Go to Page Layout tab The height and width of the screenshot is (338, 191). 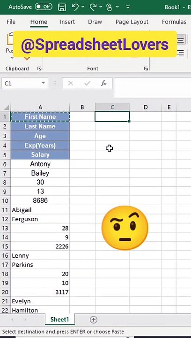(132, 22)
